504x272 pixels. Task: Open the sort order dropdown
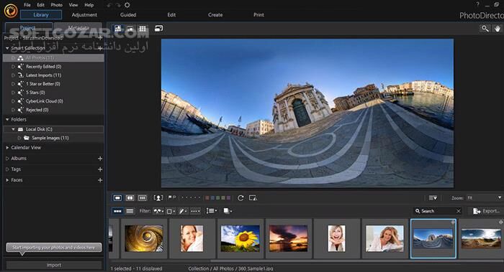(212, 211)
